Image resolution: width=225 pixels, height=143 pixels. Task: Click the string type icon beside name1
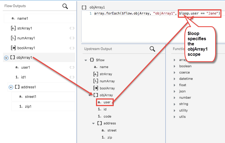(13, 18)
